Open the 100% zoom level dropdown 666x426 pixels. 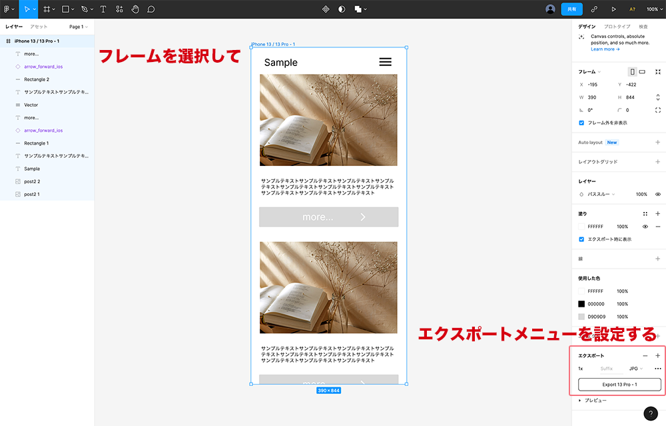pos(655,9)
